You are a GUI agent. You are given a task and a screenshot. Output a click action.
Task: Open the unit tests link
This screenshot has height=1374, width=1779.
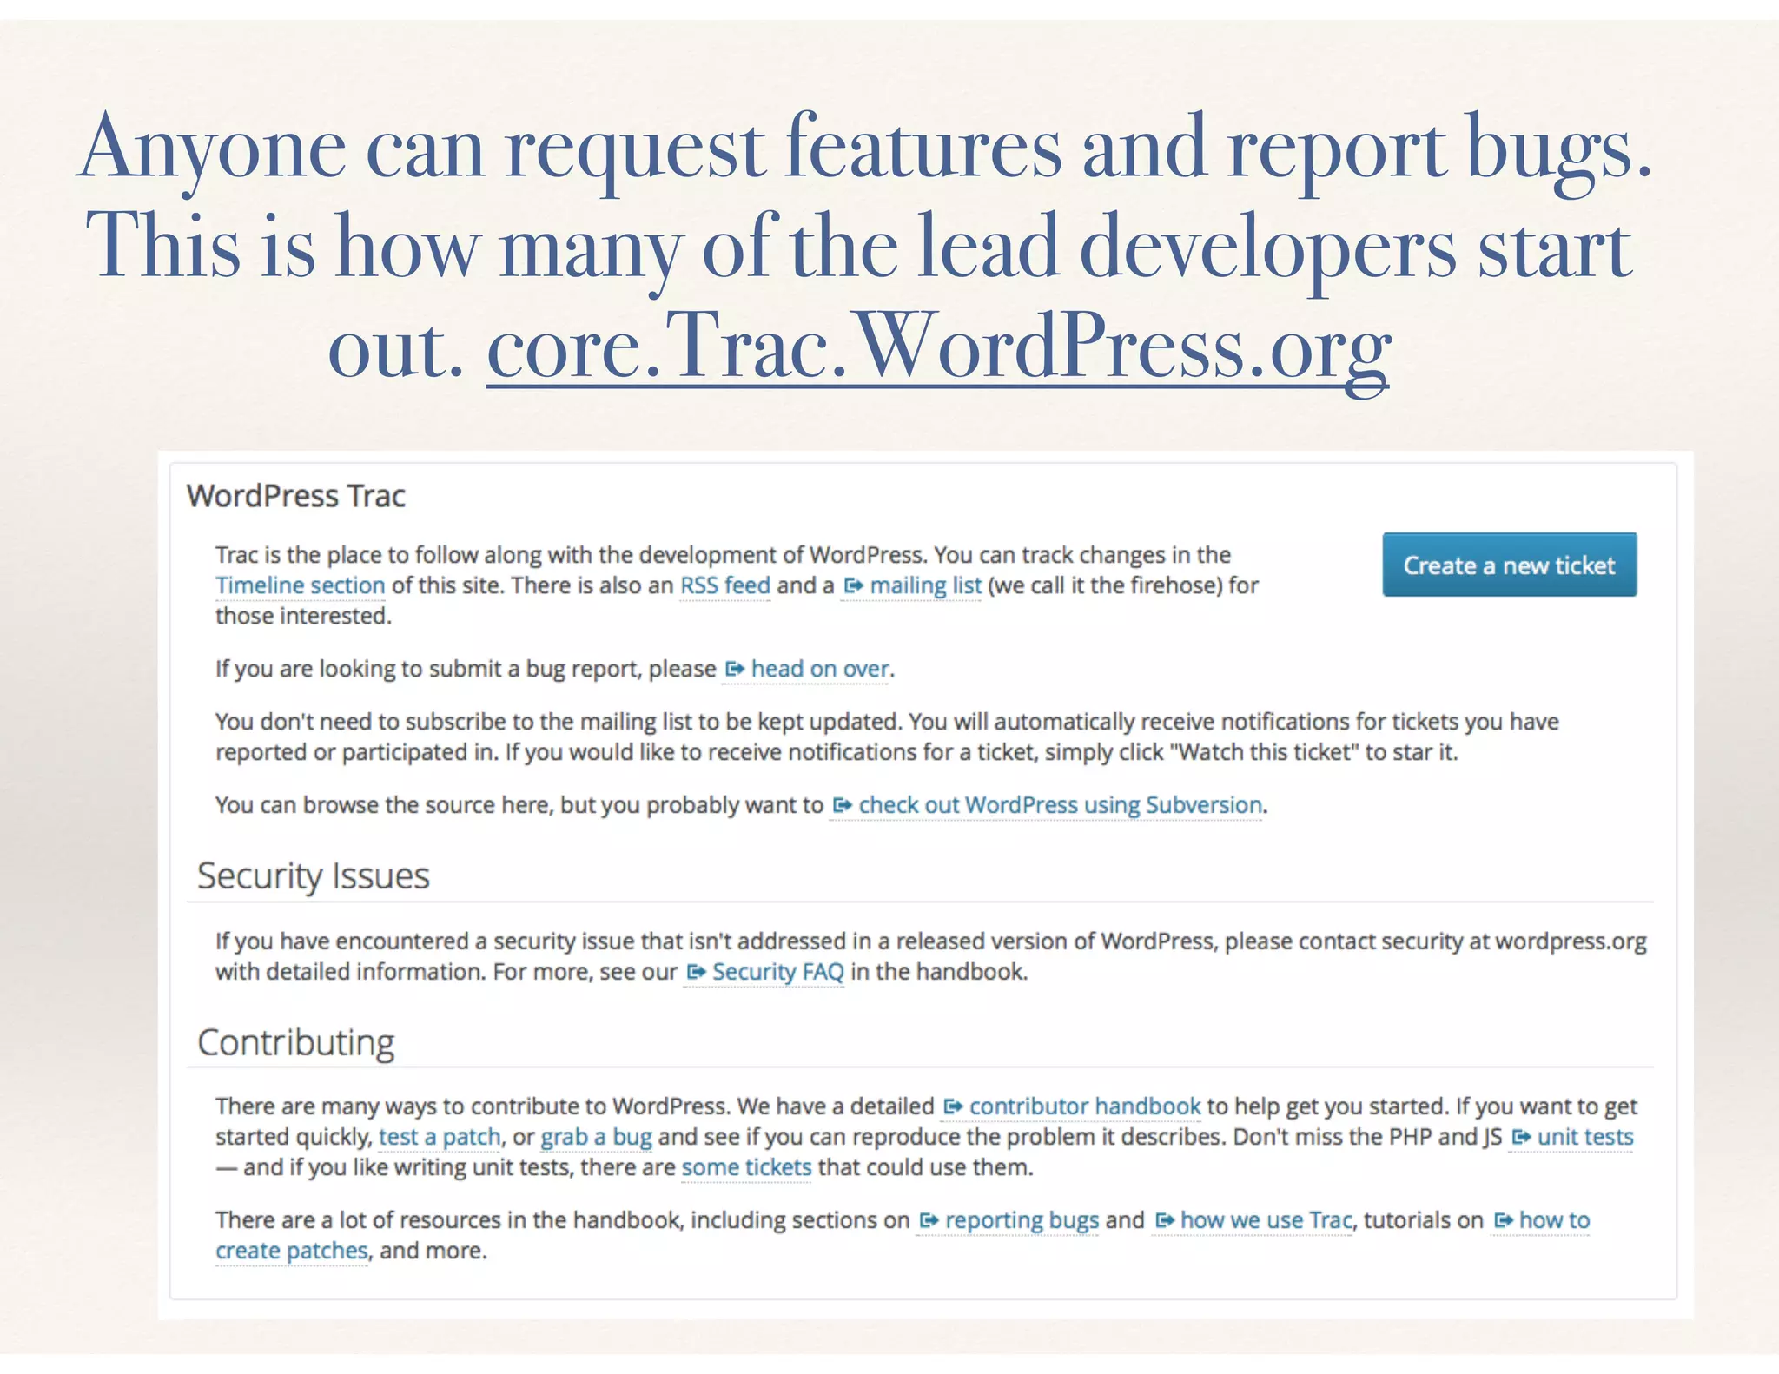[x=1585, y=1137]
